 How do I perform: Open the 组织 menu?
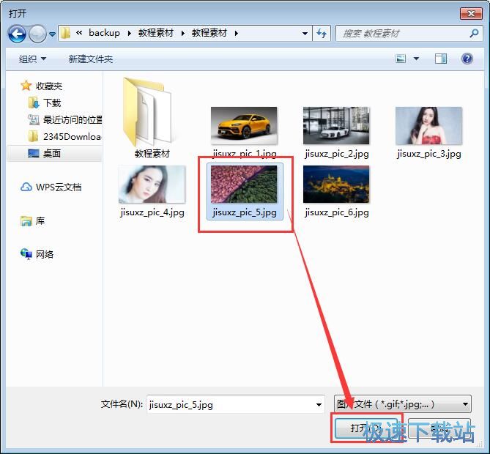(32, 59)
